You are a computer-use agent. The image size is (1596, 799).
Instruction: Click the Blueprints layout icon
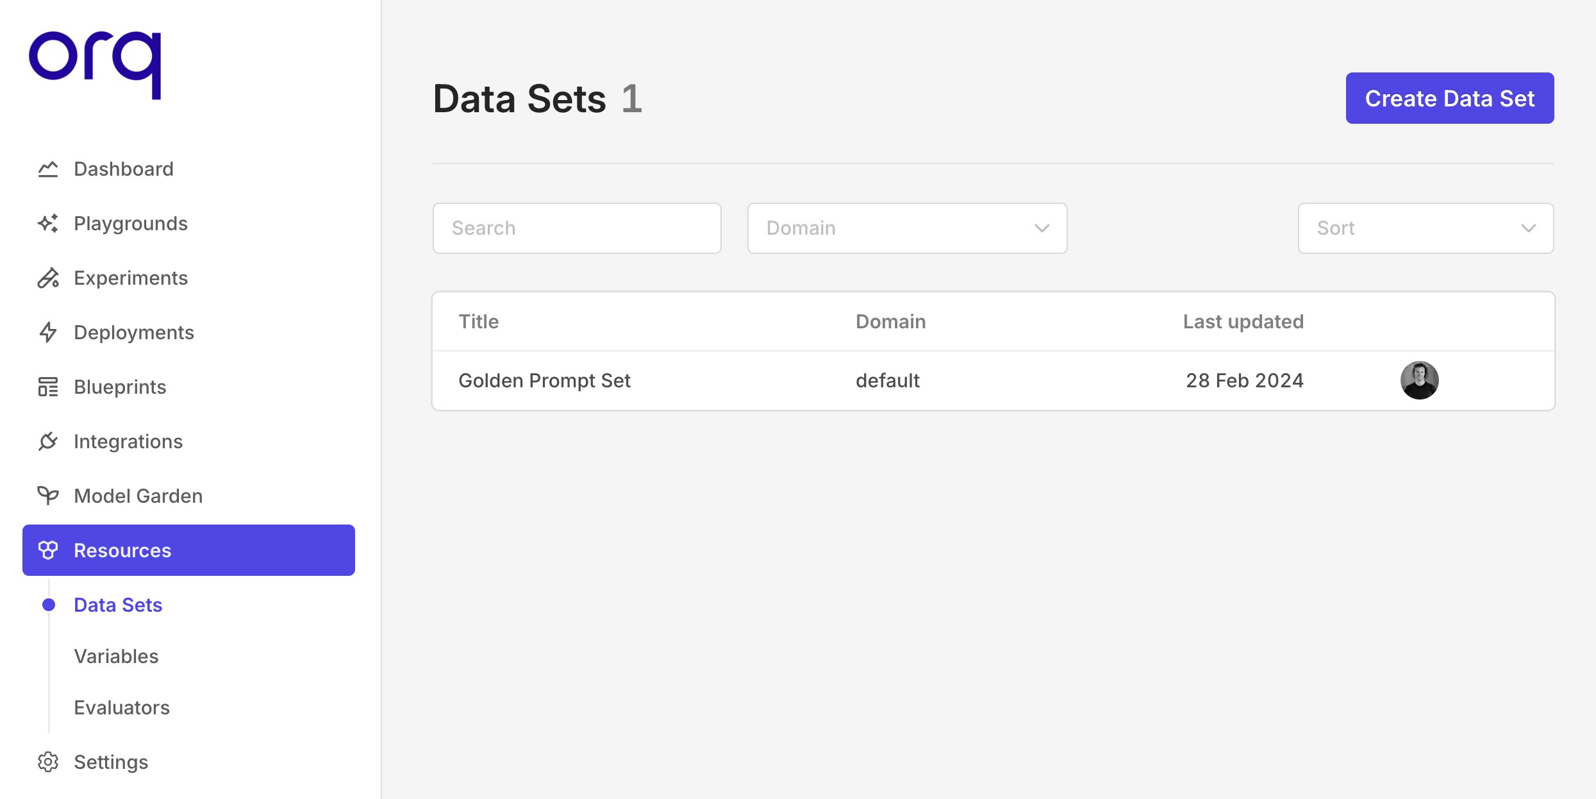(48, 387)
